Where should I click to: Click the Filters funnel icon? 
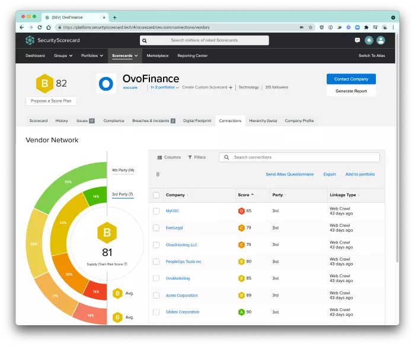pos(190,158)
